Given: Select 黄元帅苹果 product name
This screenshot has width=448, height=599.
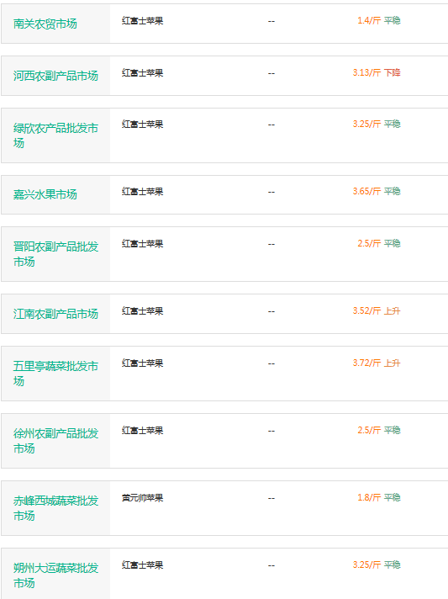Looking at the screenshot, I should [x=142, y=498].
